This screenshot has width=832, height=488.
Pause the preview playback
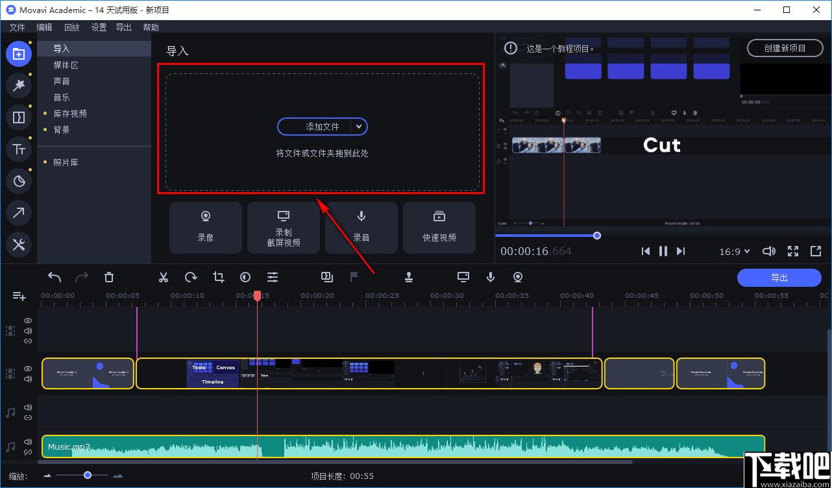point(663,251)
